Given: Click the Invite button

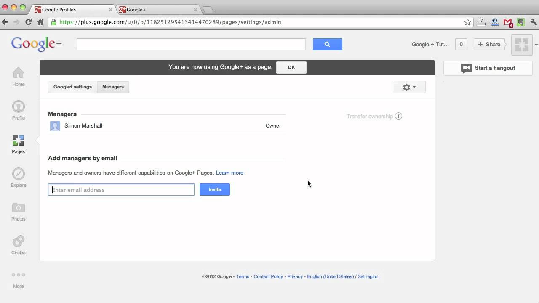Looking at the screenshot, I should tap(215, 189).
